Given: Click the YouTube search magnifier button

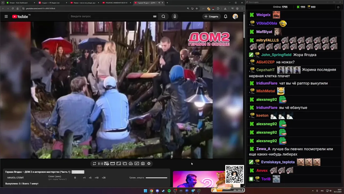Looking at the screenshot, I should click(x=163, y=16).
